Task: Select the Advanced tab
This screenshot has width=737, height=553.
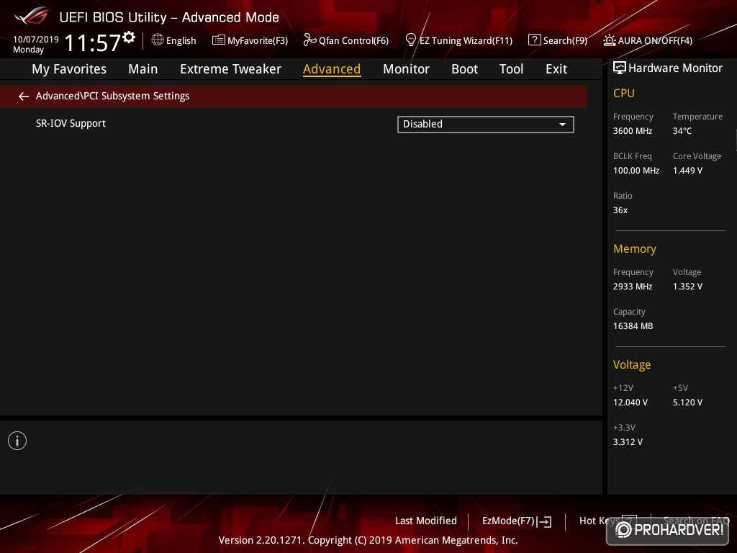Action: [x=332, y=69]
